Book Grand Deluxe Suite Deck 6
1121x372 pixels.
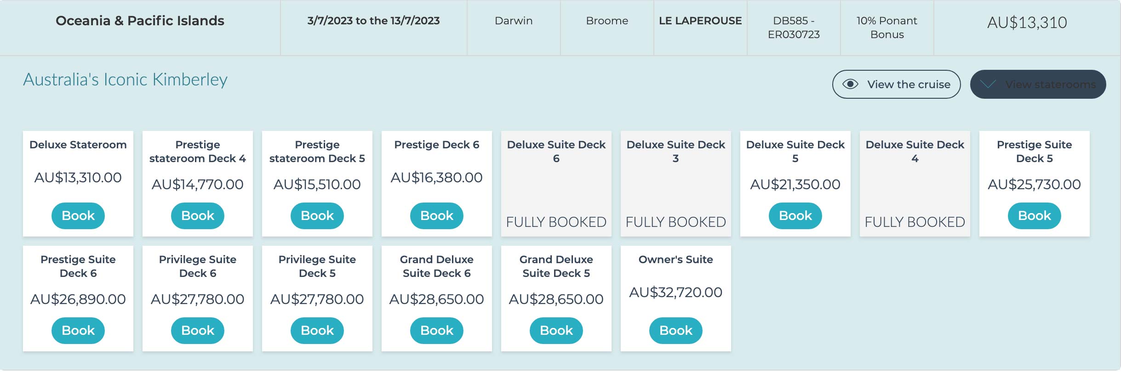coord(436,330)
